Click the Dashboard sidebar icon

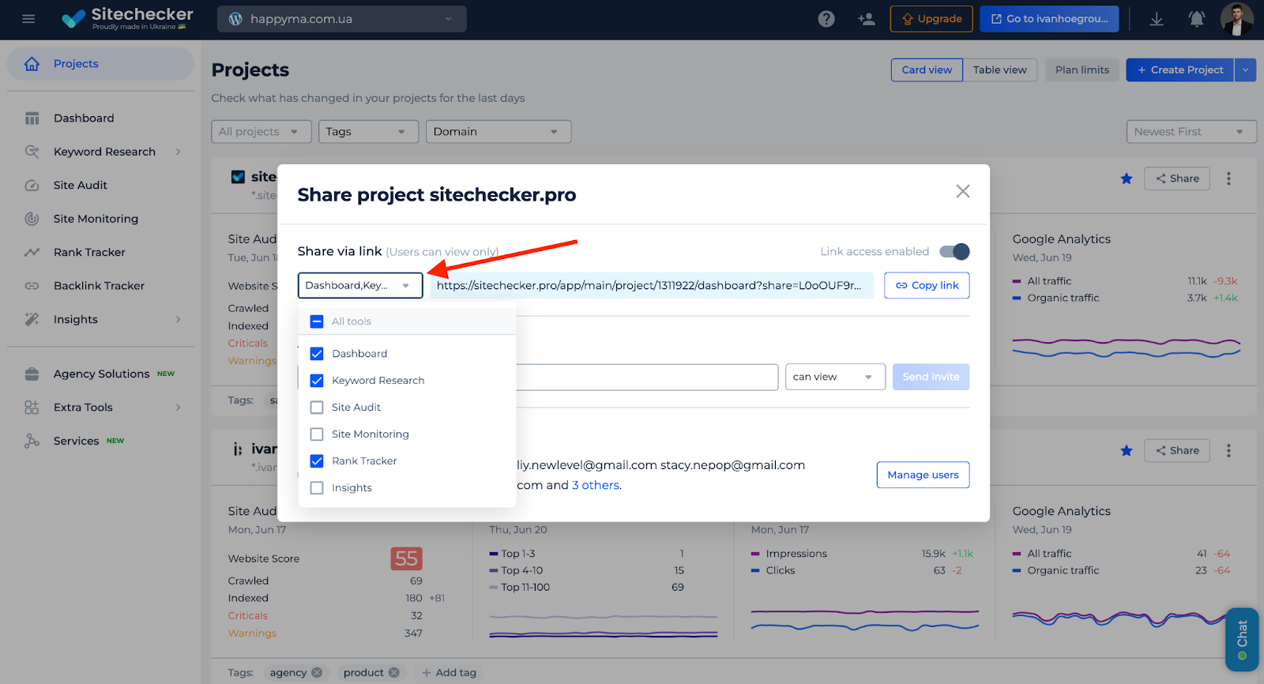[32, 118]
